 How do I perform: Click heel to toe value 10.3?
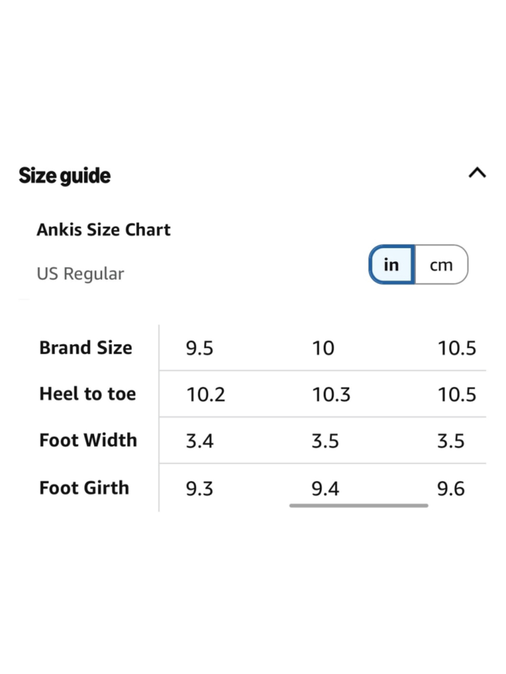coord(331,394)
